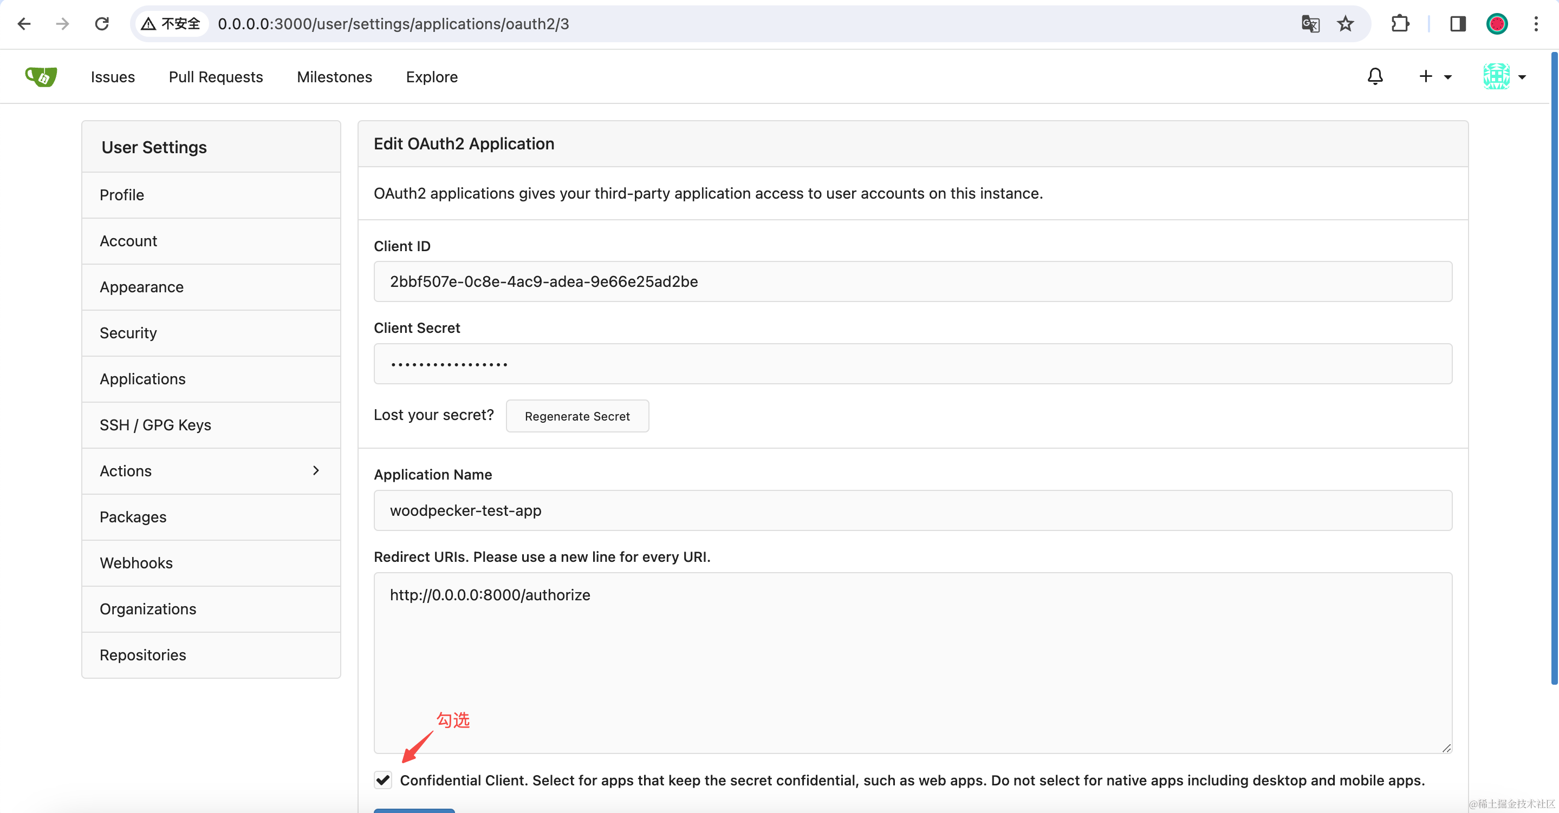Open the Security settings section
The height and width of the screenshot is (813, 1559).
pos(128,332)
